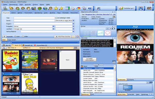Switch to the Studios filter tab
The width and height of the screenshot is (155, 99).
tap(52, 13)
